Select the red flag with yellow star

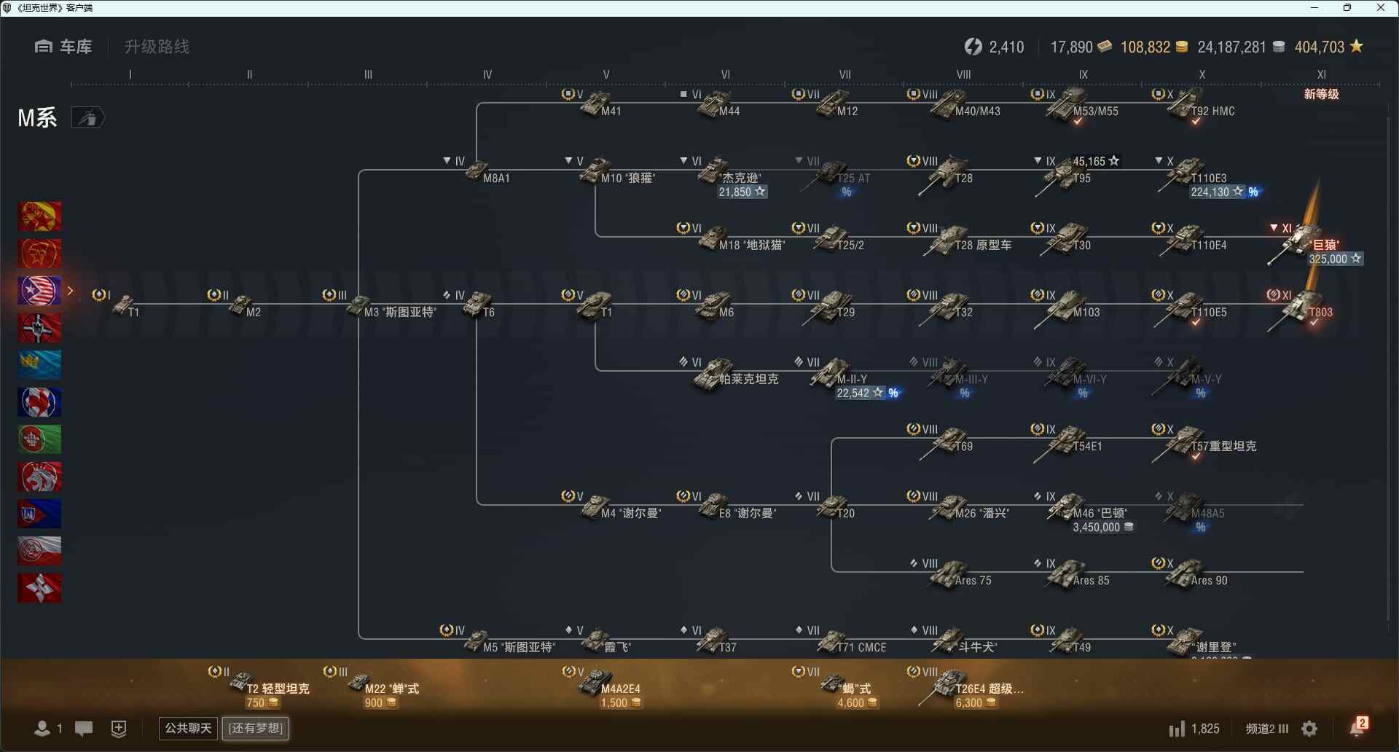click(39, 216)
